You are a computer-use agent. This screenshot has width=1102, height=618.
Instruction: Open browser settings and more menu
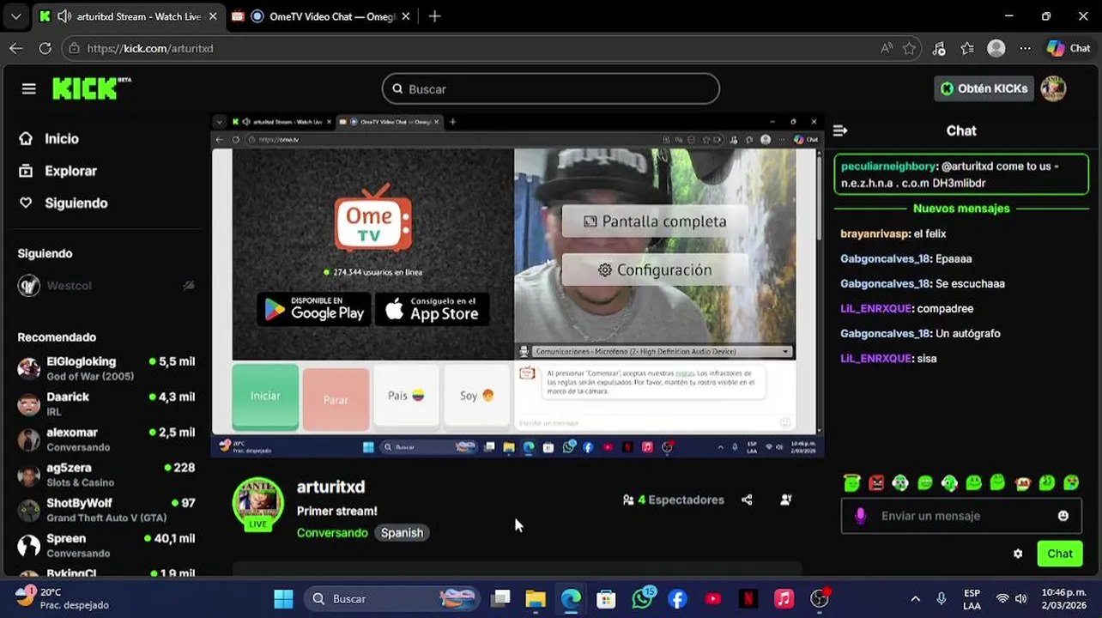point(1025,48)
